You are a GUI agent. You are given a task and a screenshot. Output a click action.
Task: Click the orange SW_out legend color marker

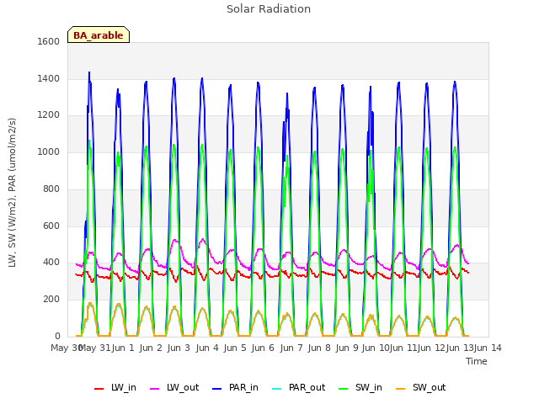coord(400,389)
